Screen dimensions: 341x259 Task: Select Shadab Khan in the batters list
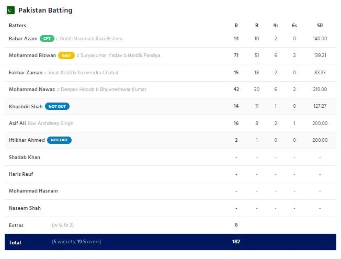[25, 157]
